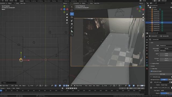Select the Select Box tool in right viewport toolbar

pos(72,7)
